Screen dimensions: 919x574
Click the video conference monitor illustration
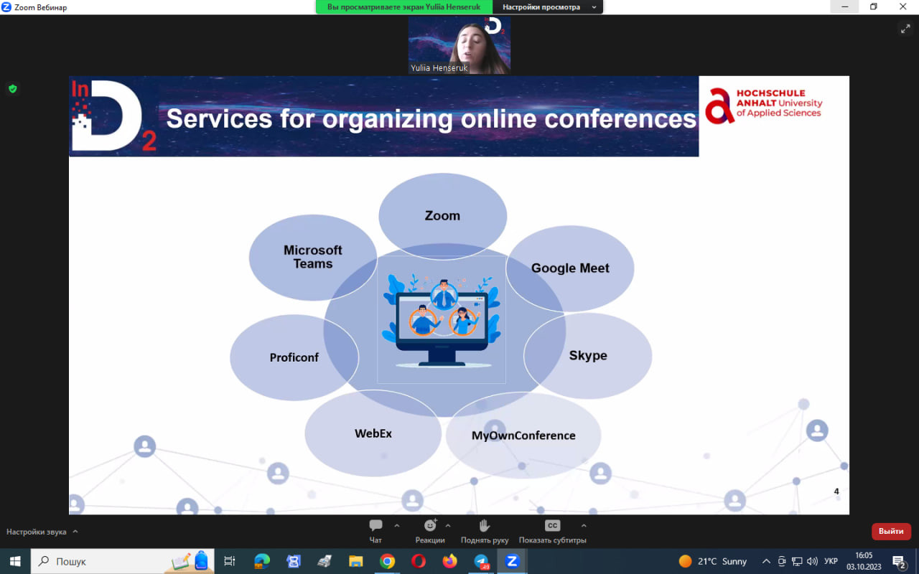tap(442, 319)
